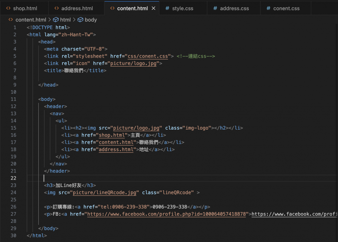This screenshot has width=338, height=242.
Task: Click the class="img-logo" attribute
Action: point(188,128)
